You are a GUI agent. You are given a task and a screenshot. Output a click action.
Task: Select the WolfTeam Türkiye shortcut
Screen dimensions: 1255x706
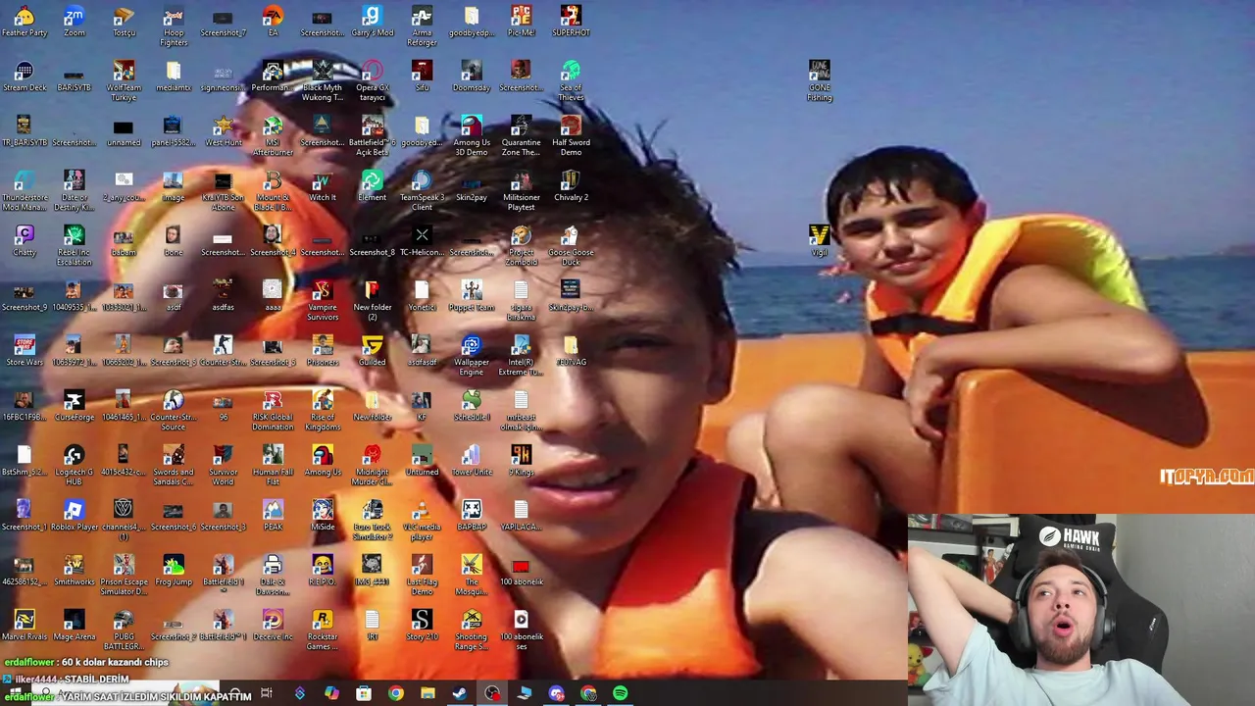124,81
